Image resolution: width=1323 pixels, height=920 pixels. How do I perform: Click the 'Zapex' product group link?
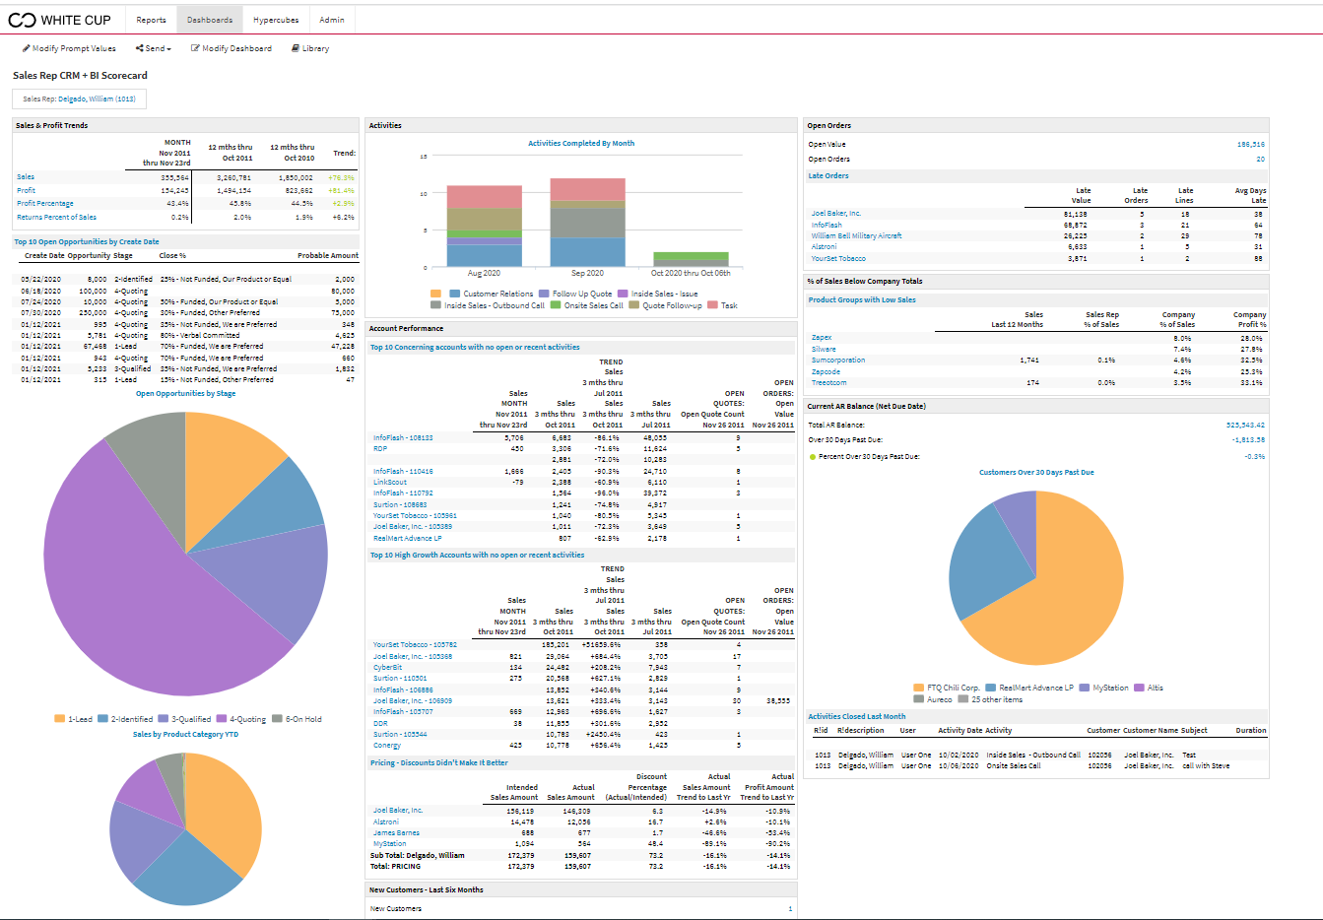pyautogui.click(x=824, y=336)
